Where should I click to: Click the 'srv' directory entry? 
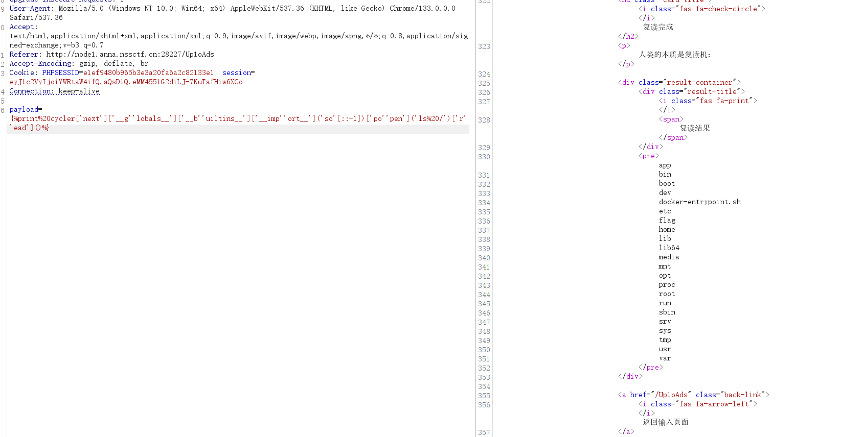coord(665,321)
